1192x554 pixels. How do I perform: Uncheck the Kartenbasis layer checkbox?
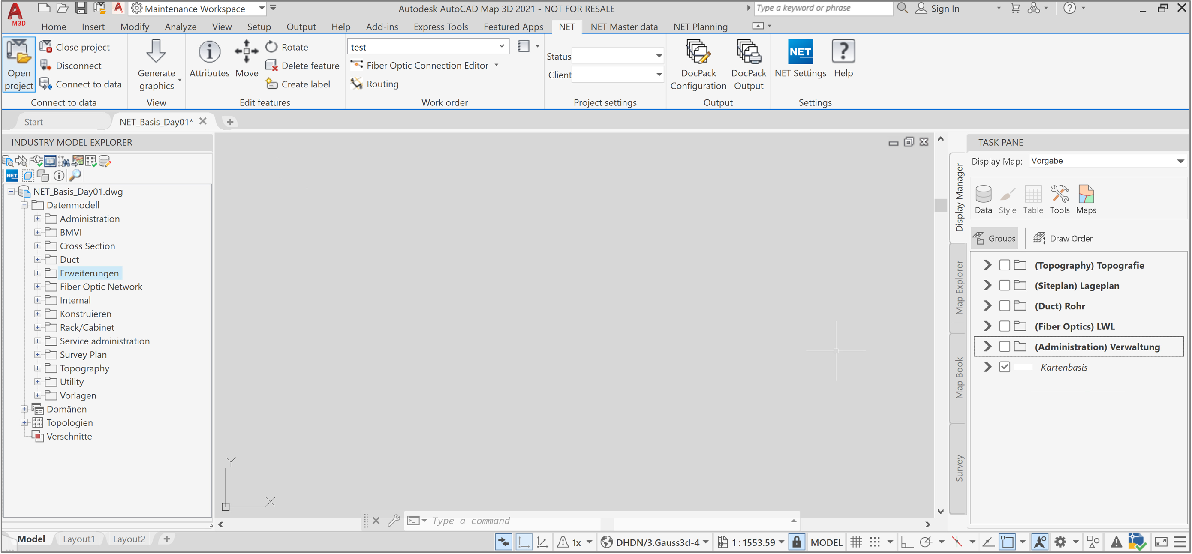click(x=1004, y=367)
